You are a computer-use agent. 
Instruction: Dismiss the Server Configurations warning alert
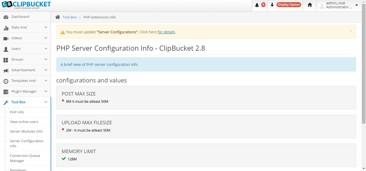click(x=351, y=31)
